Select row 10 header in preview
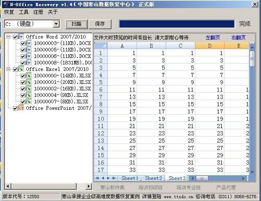This screenshot has width=261, height=201. pos(101,119)
